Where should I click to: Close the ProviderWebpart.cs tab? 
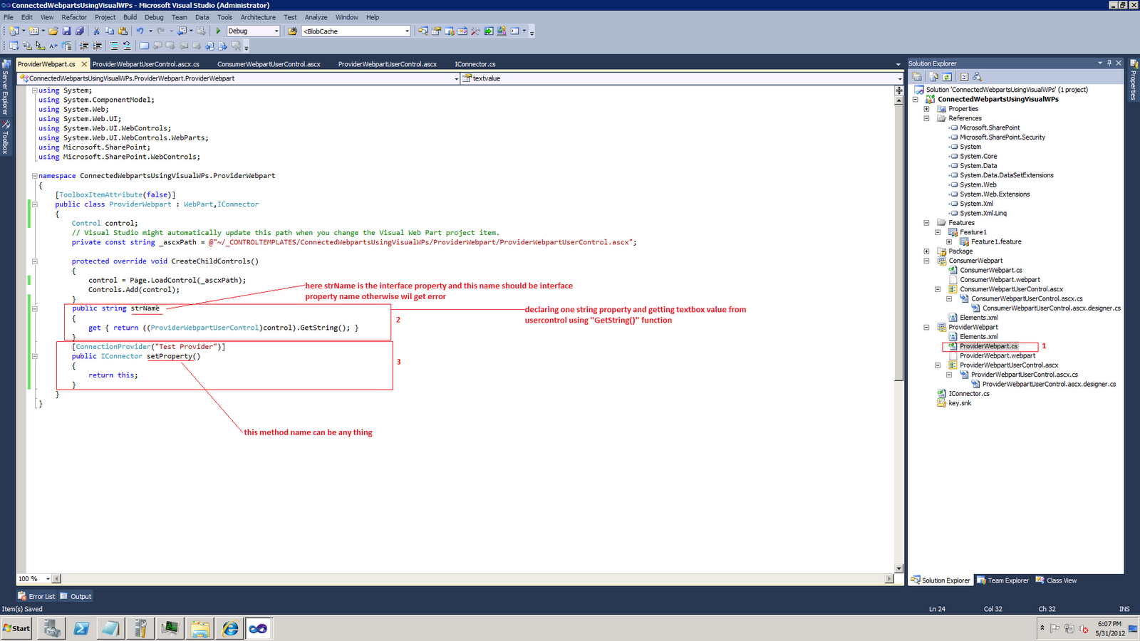click(84, 64)
